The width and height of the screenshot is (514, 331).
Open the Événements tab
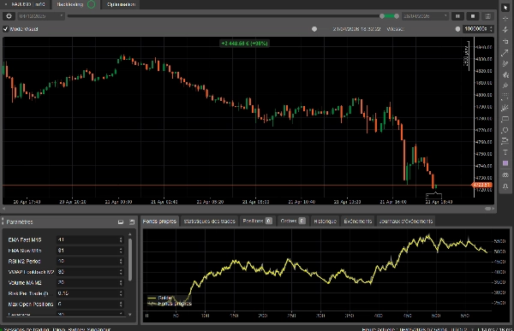tap(357, 222)
